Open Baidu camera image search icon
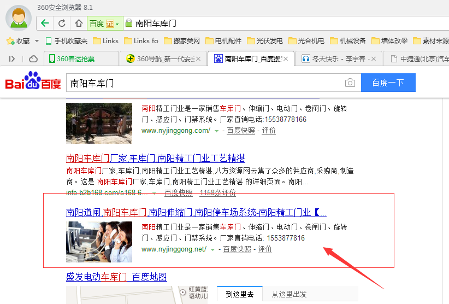The height and width of the screenshot is (304, 449). coord(350,83)
